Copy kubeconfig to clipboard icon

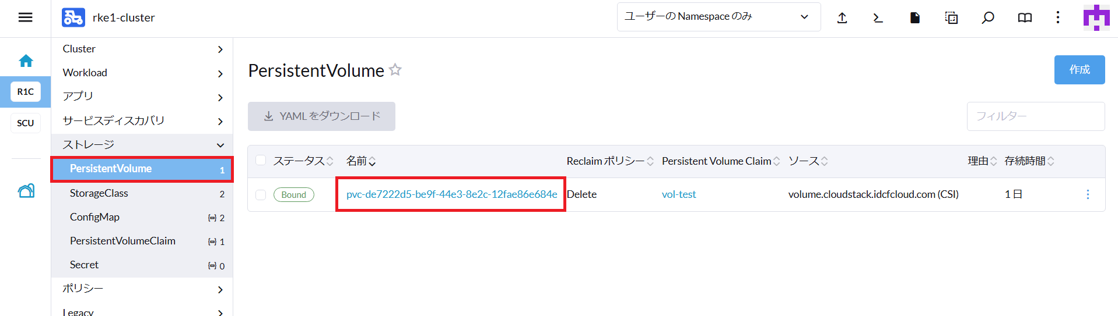coord(951,18)
